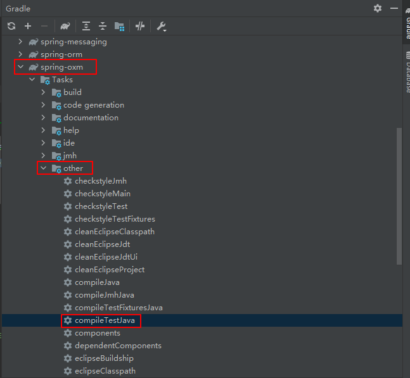Image resolution: width=410 pixels, height=378 pixels.
Task: Select the spring-messaging project label
Action: pos(74,42)
